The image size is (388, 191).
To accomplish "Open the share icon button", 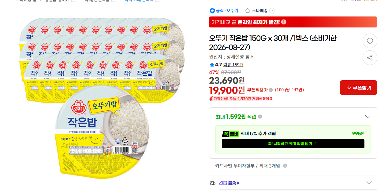I will point(370,58).
